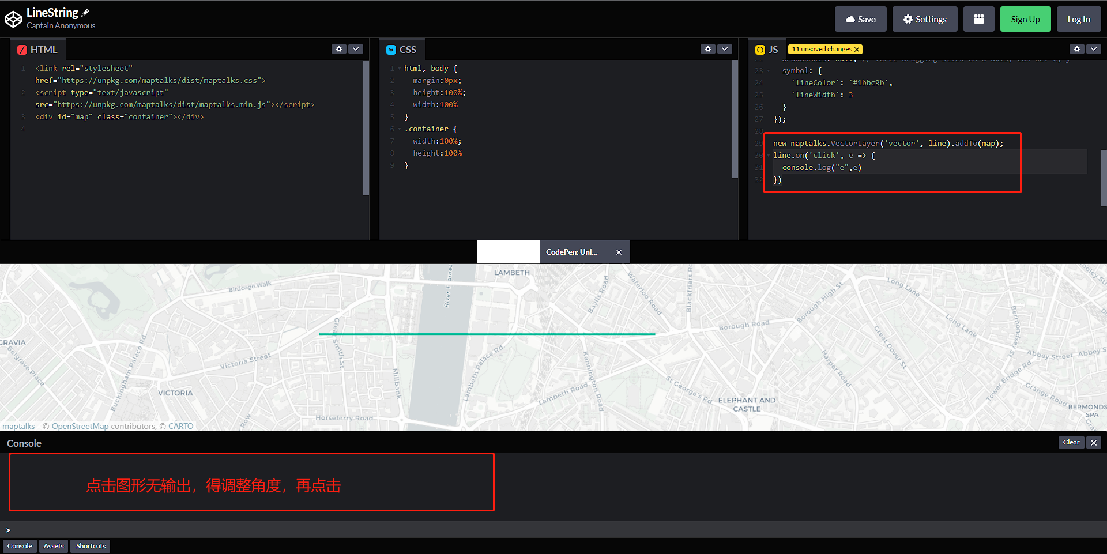Click JS editor vertical scrollbar

click(x=1104, y=178)
